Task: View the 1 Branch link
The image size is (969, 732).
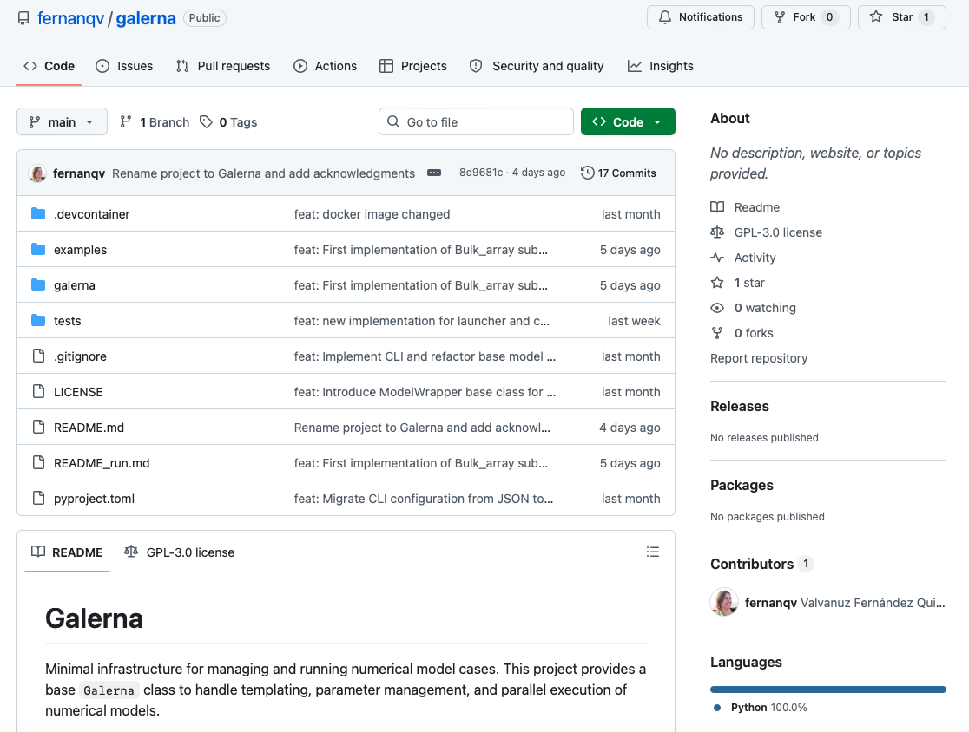Action: point(155,122)
